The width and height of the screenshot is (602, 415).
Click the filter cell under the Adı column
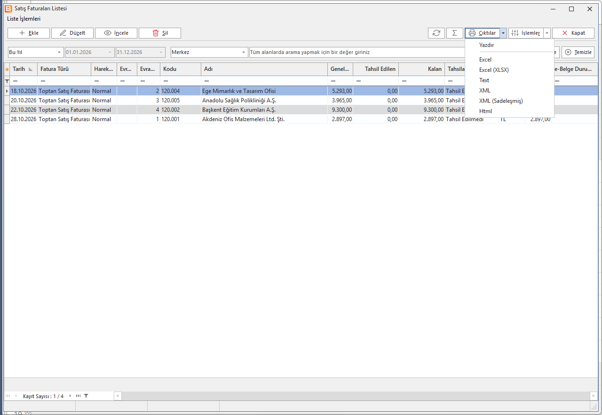coord(264,81)
